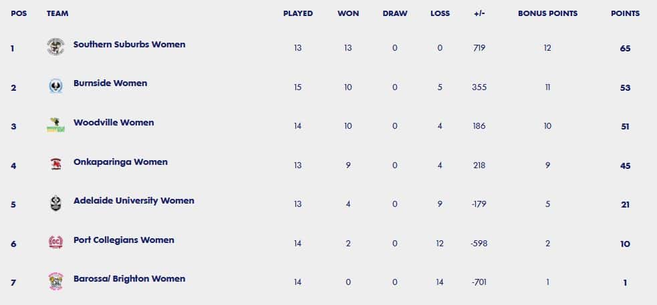Image resolution: width=657 pixels, height=305 pixels.
Task: Click the Burnside Women team logo
Action: [55, 86]
